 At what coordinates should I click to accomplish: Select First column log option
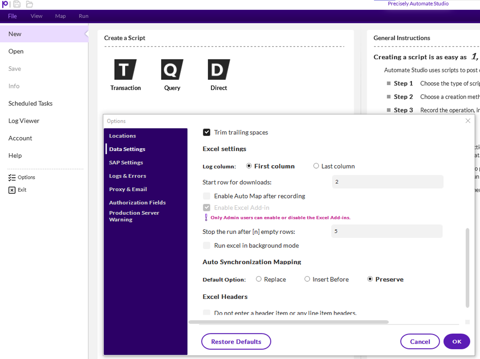click(x=249, y=166)
